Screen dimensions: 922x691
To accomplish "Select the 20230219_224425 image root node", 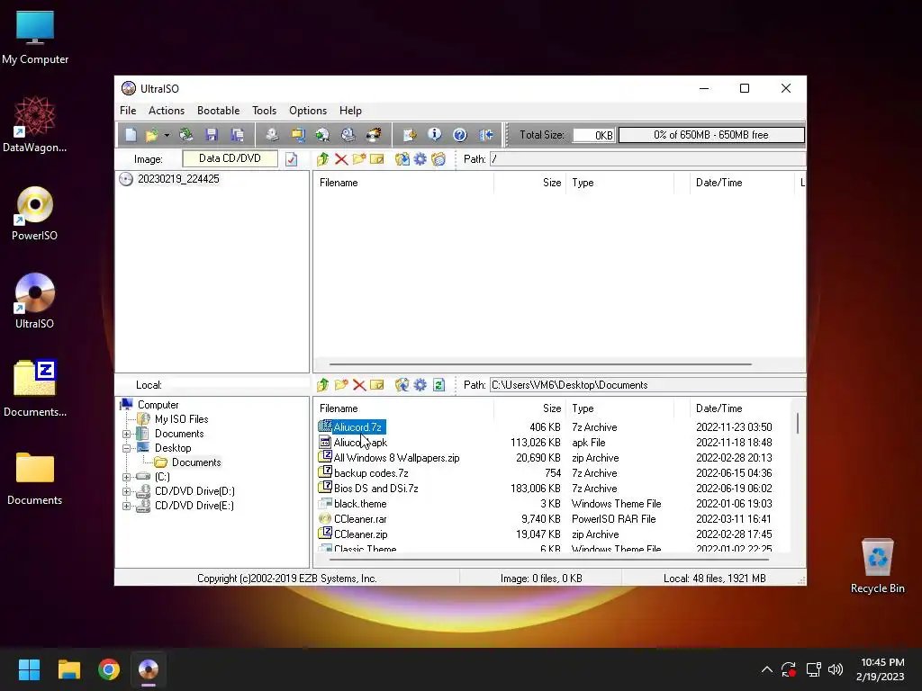I will 178,179.
